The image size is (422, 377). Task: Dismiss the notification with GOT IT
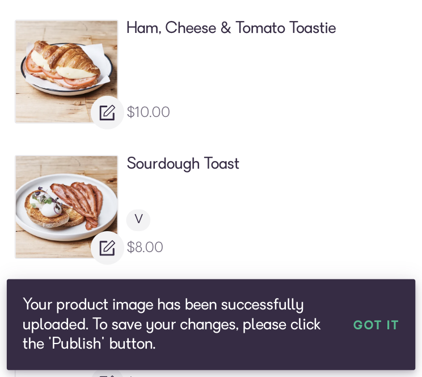(x=375, y=325)
